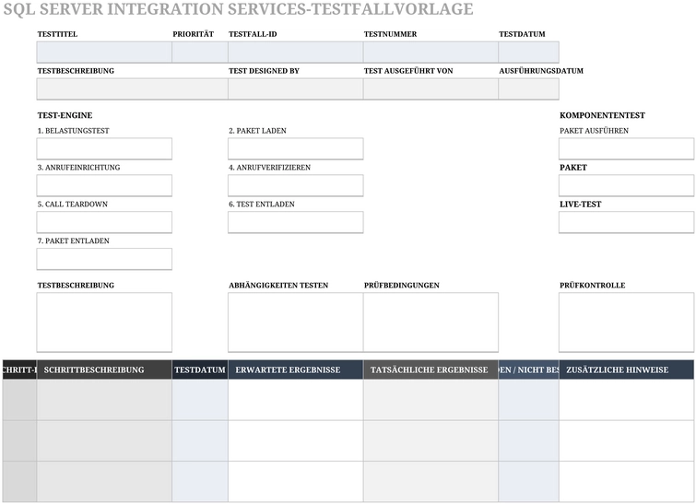Image resolution: width=696 pixels, height=504 pixels.
Task: Click first row cell under table TESTDATUM
Action: pyautogui.click(x=200, y=400)
